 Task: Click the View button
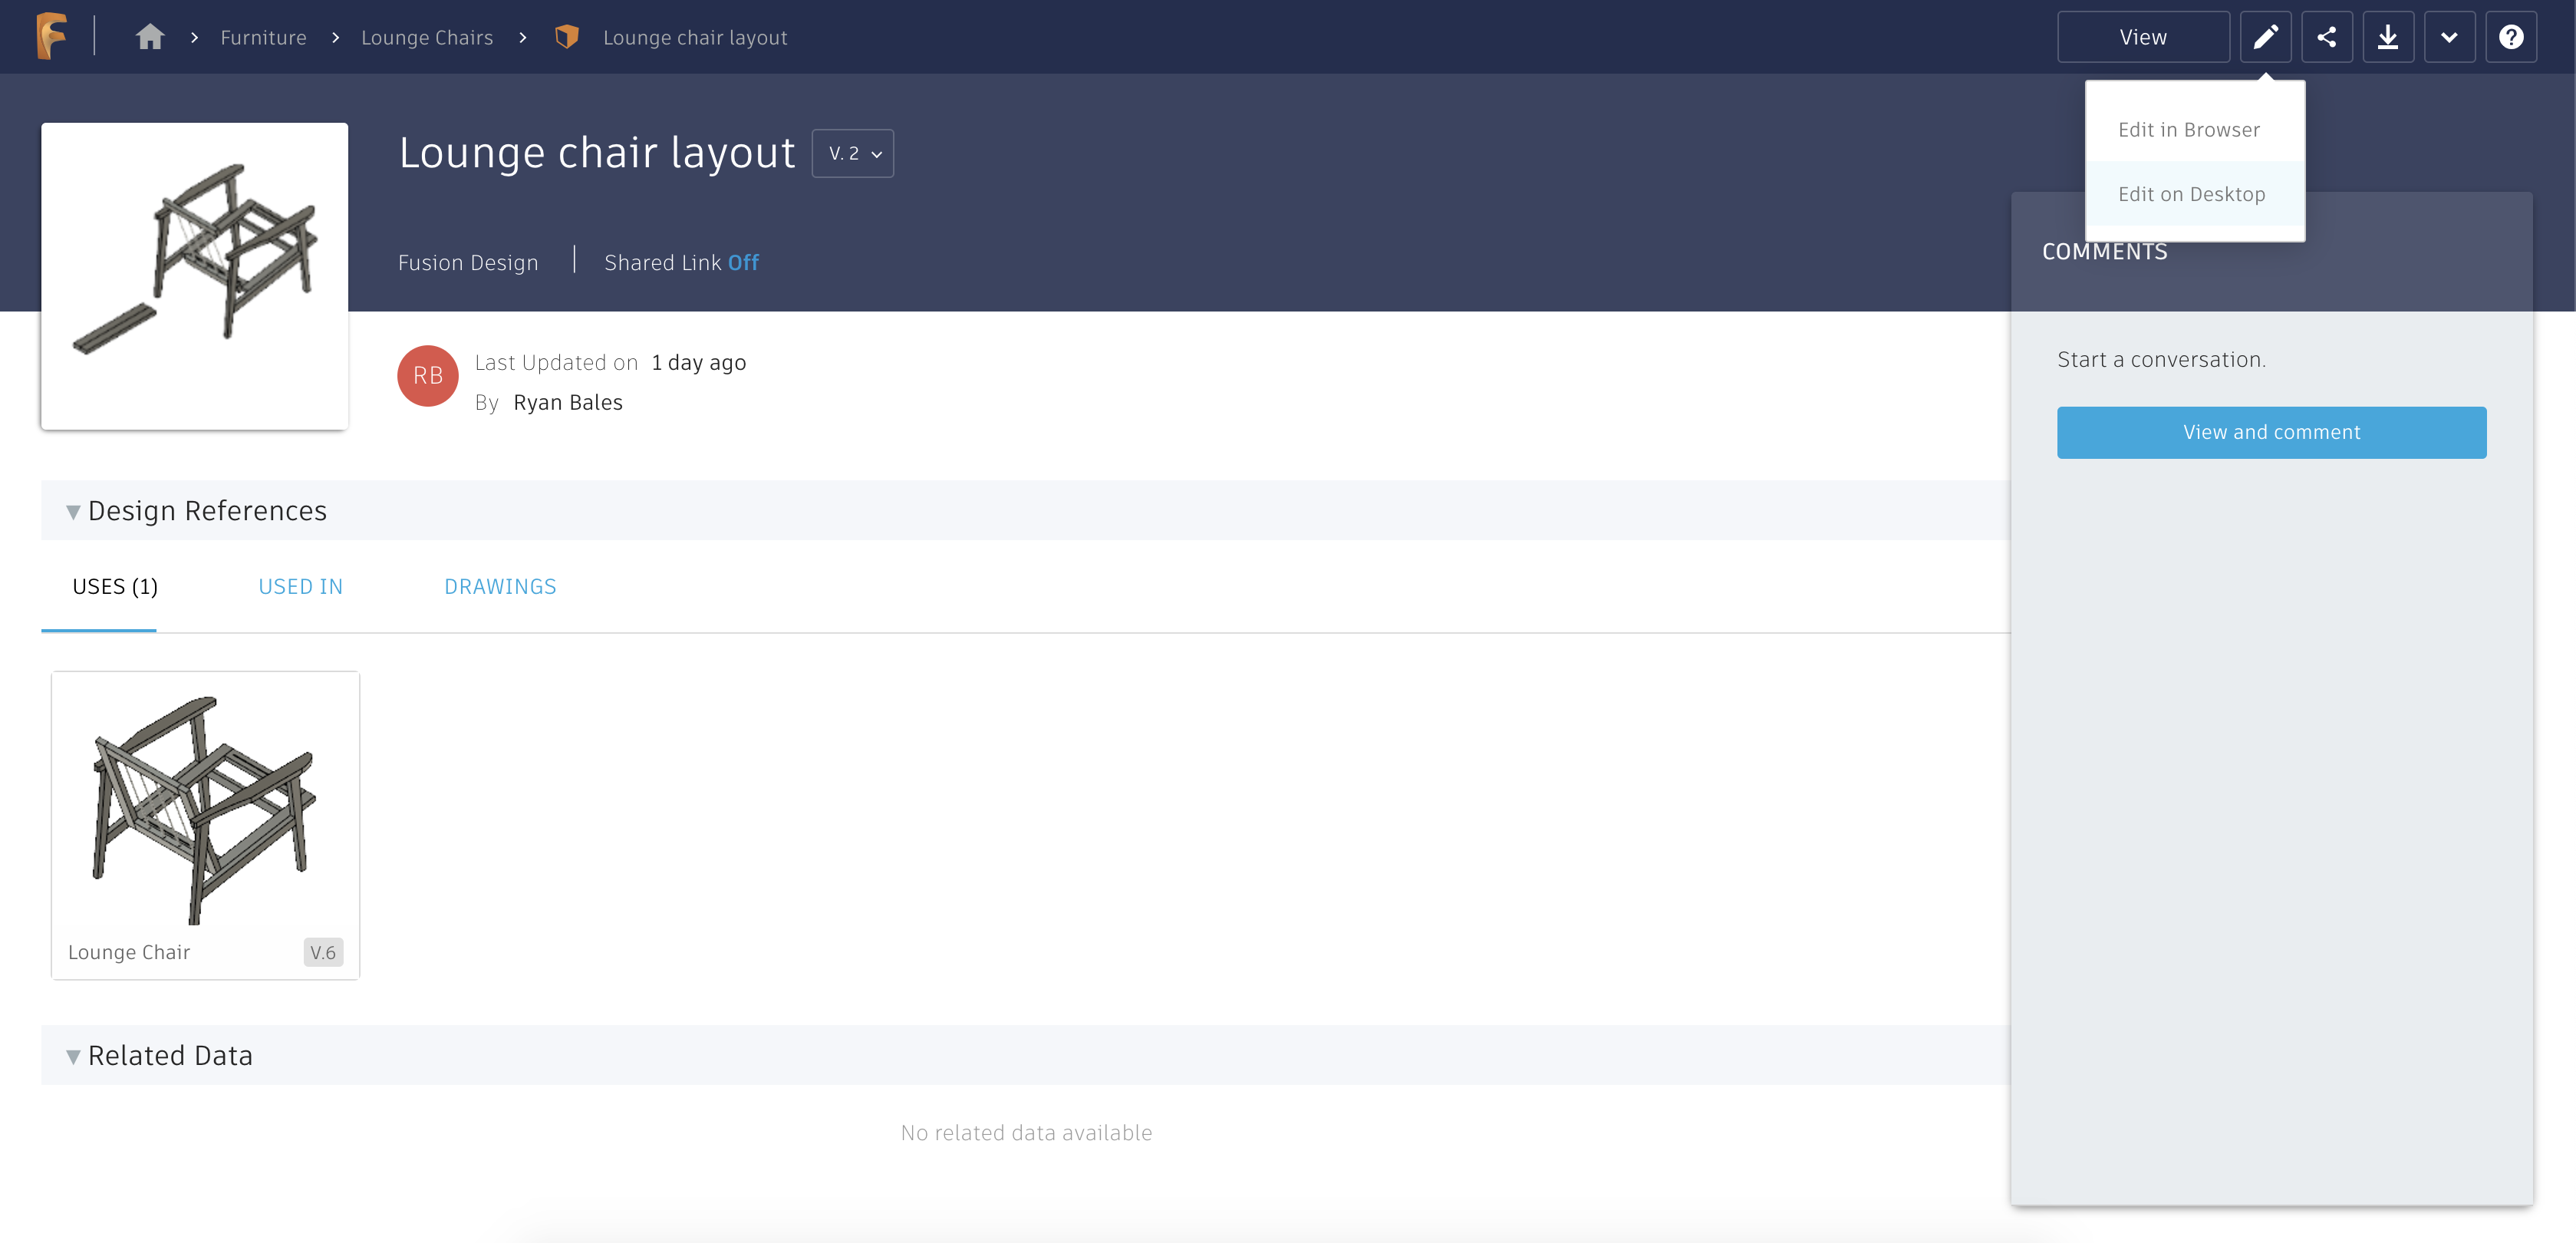2143,37
